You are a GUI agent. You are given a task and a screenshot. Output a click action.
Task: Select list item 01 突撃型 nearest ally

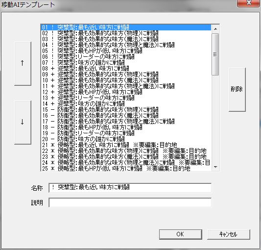(x=126, y=27)
